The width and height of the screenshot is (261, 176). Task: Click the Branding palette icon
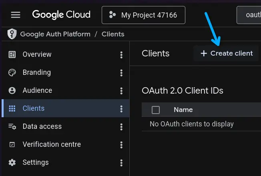12,72
